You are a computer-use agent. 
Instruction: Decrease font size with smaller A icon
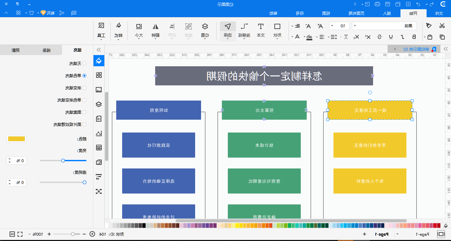(x=308, y=26)
